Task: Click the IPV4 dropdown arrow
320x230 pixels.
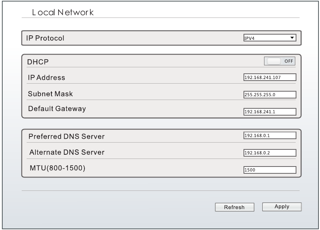Action: point(292,38)
